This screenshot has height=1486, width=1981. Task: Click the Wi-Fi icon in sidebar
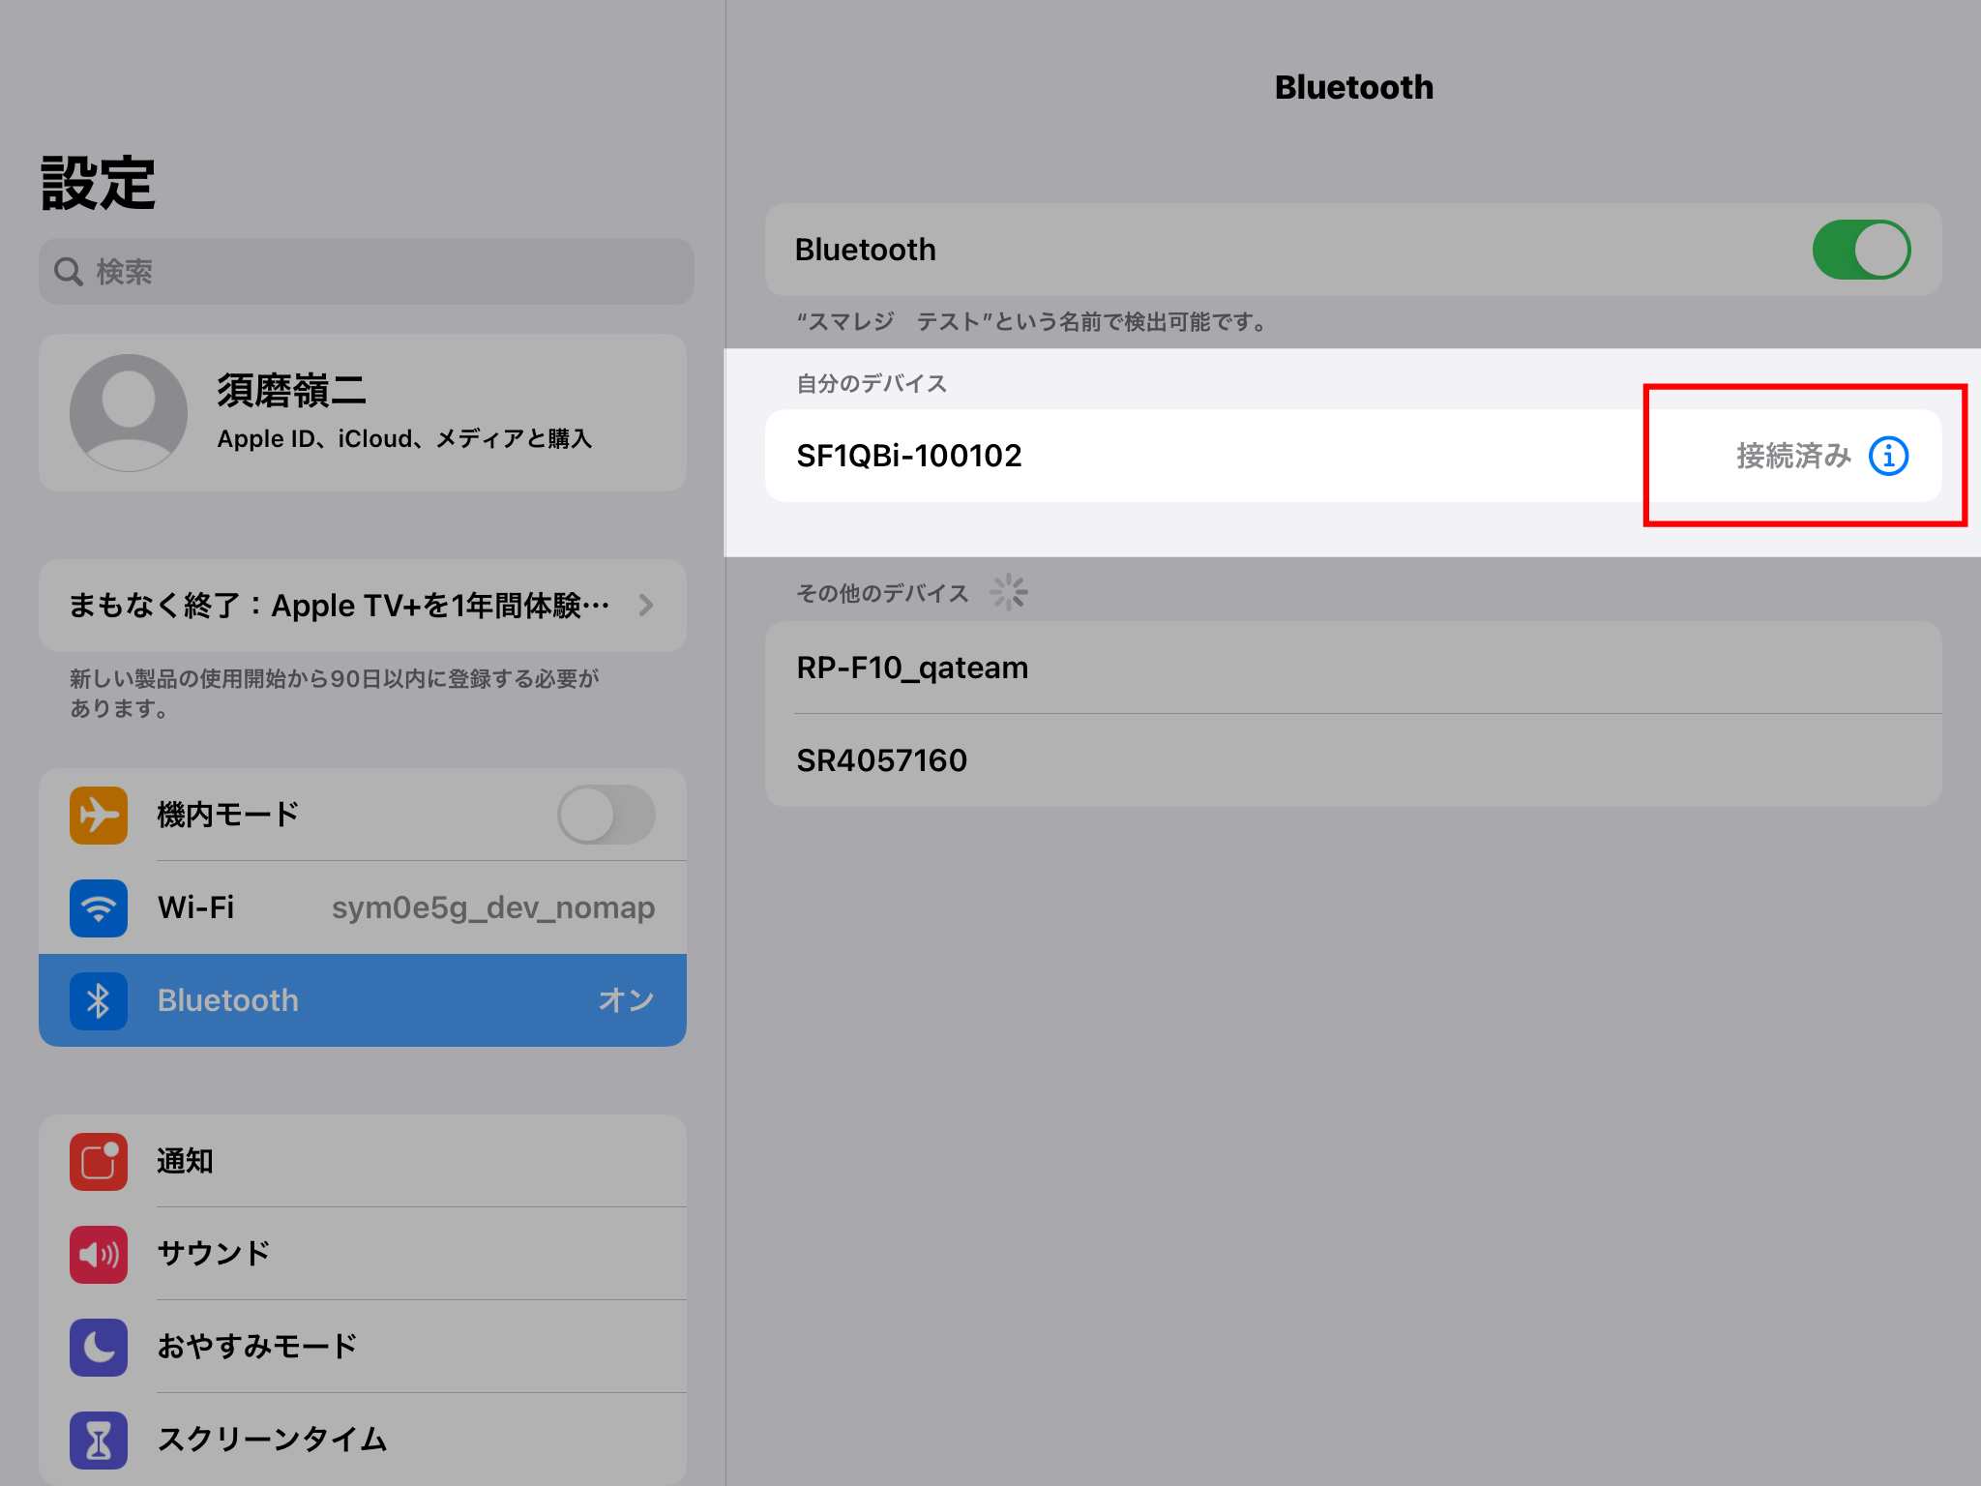(98, 908)
